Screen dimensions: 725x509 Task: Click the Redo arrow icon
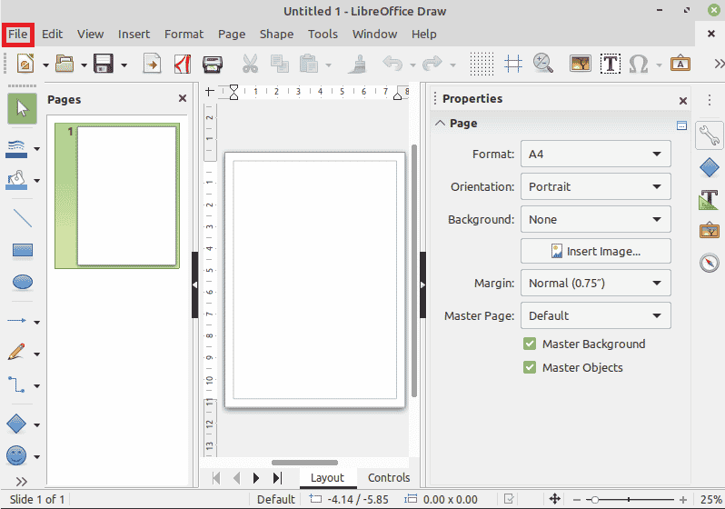click(432, 64)
